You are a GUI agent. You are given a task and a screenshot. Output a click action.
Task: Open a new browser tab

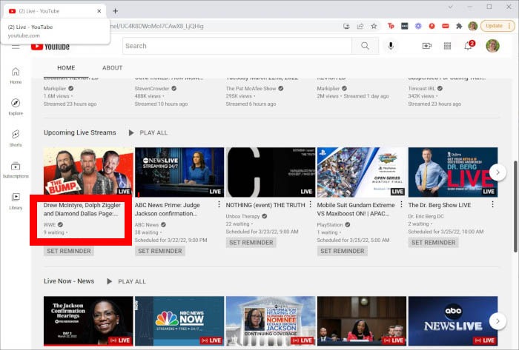115,11
